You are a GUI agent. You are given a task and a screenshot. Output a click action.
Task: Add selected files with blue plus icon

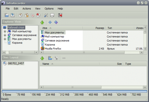tap(50, 22)
